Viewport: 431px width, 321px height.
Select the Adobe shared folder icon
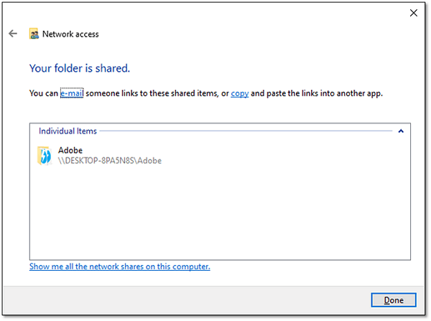point(44,156)
